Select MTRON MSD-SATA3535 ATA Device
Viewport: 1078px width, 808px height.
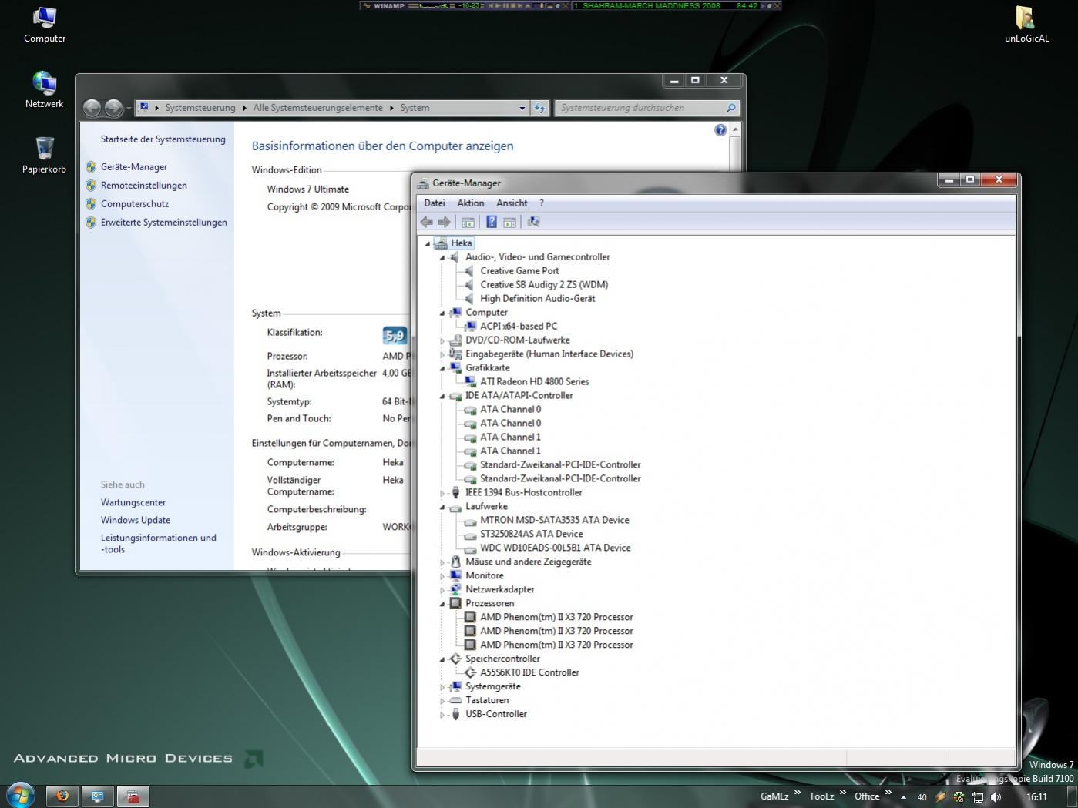554,520
